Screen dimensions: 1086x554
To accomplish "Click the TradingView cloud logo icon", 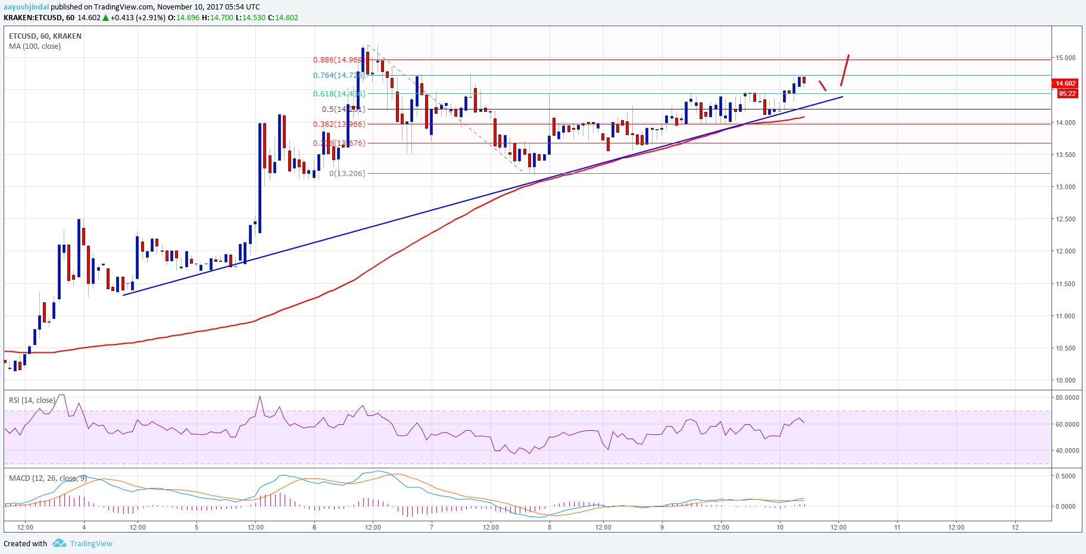I will tap(58, 543).
